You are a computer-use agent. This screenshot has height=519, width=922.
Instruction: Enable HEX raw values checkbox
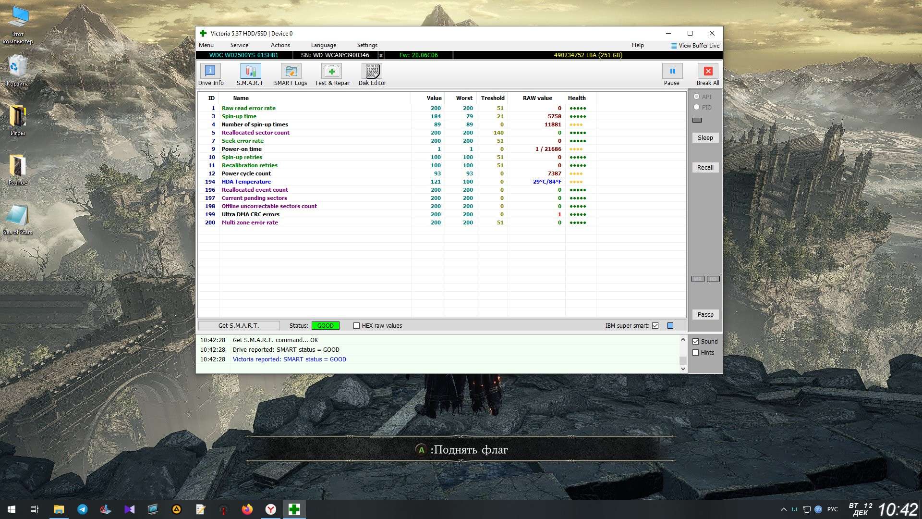(356, 326)
